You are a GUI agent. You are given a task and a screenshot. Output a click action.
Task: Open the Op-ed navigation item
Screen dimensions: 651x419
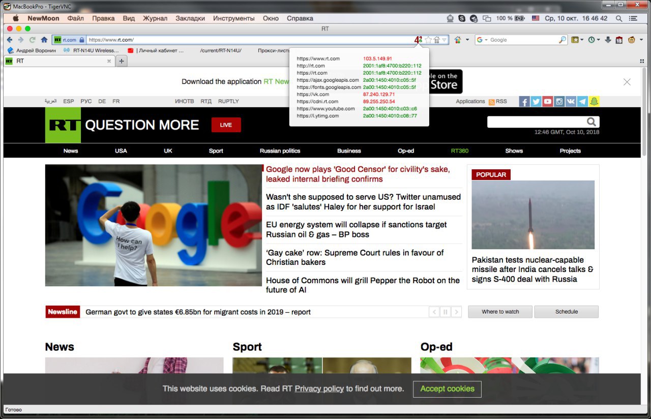click(406, 151)
